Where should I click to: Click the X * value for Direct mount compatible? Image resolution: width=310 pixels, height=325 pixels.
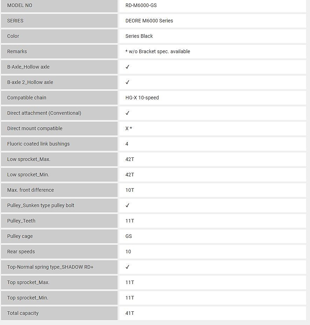pos(129,128)
